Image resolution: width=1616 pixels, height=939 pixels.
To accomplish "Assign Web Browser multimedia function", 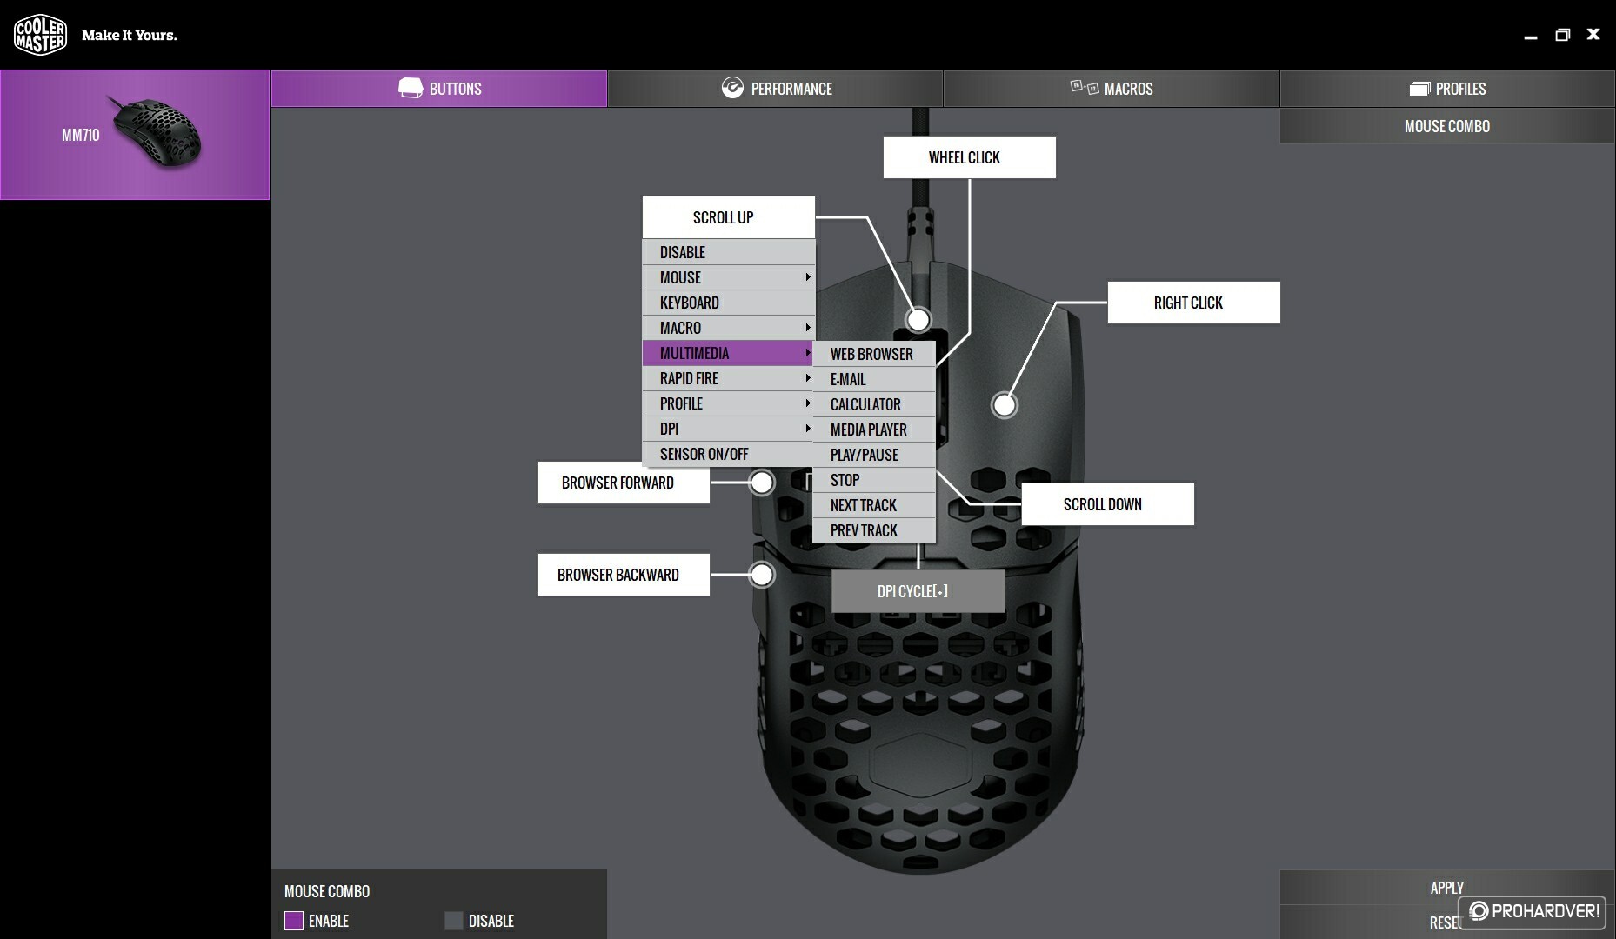I will pyautogui.click(x=874, y=354).
